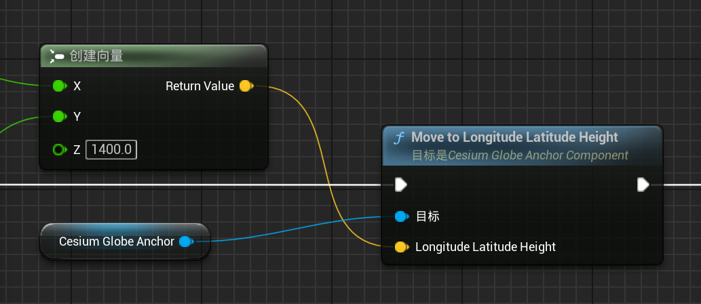Viewport: 701px width, 304px height.
Task: Click the Y input pin on 创建向量 node
Action: (60, 117)
